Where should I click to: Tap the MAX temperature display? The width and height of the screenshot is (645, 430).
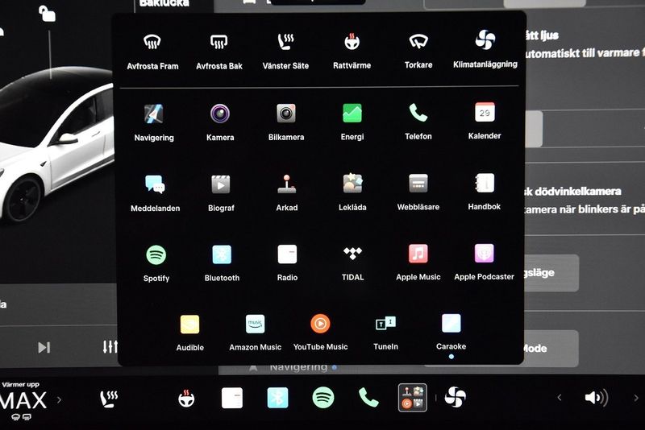pyautogui.click(x=23, y=400)
